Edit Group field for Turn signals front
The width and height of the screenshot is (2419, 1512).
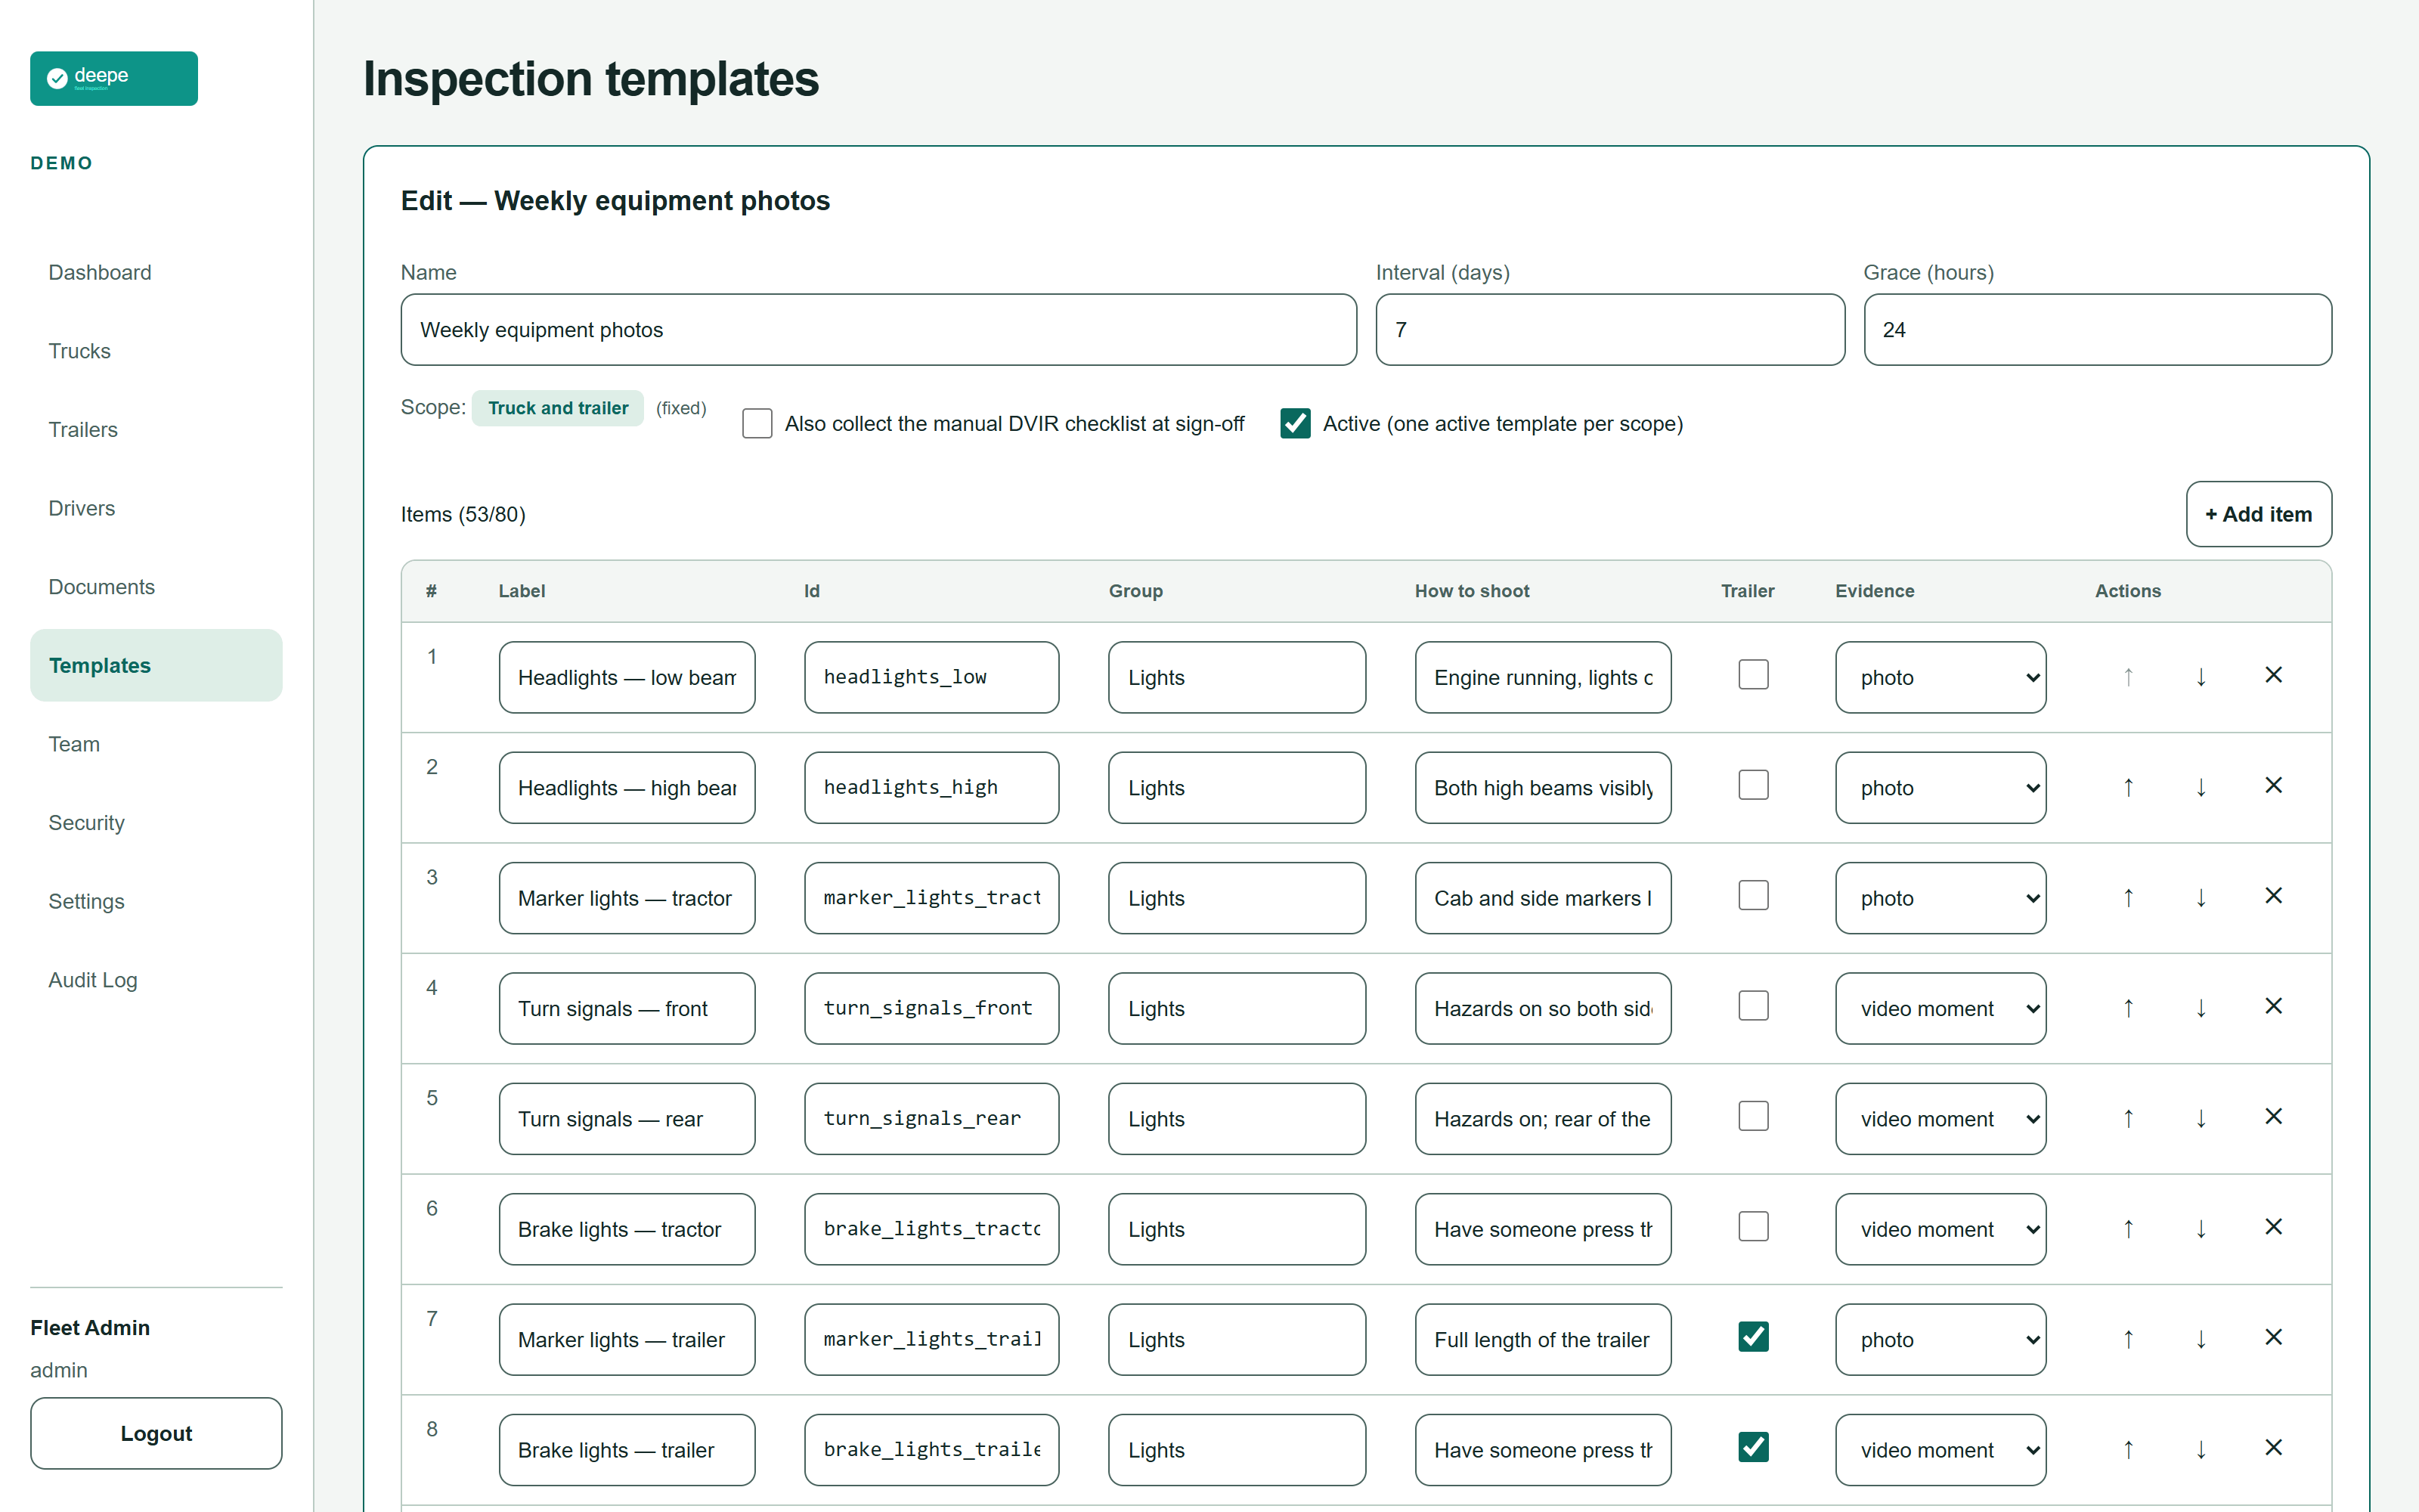(x=1237, y=1008)
